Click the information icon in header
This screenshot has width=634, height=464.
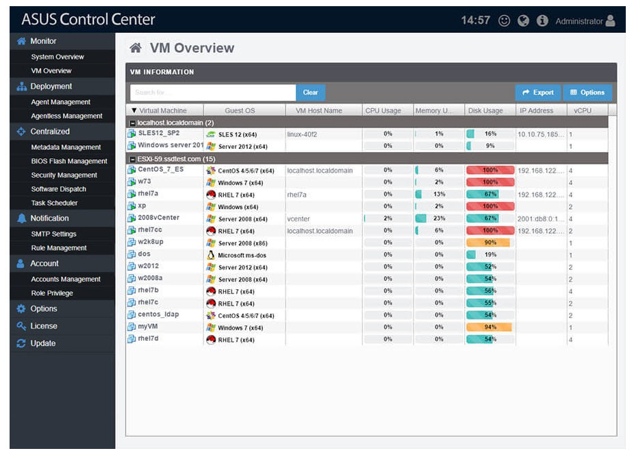click(542, 21)
